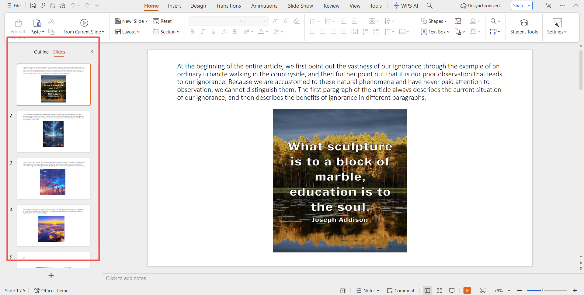
Task: Click the Save icon in title bar
Action: (33, 5)
